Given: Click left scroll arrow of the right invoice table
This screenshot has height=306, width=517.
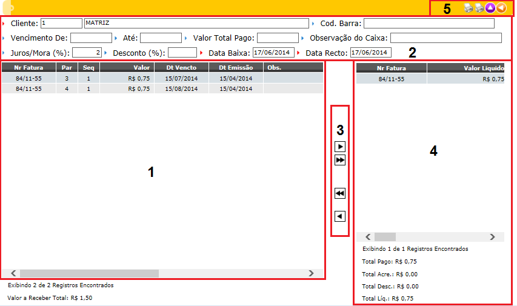Looking at the screenshot, I should click(366, 236).
